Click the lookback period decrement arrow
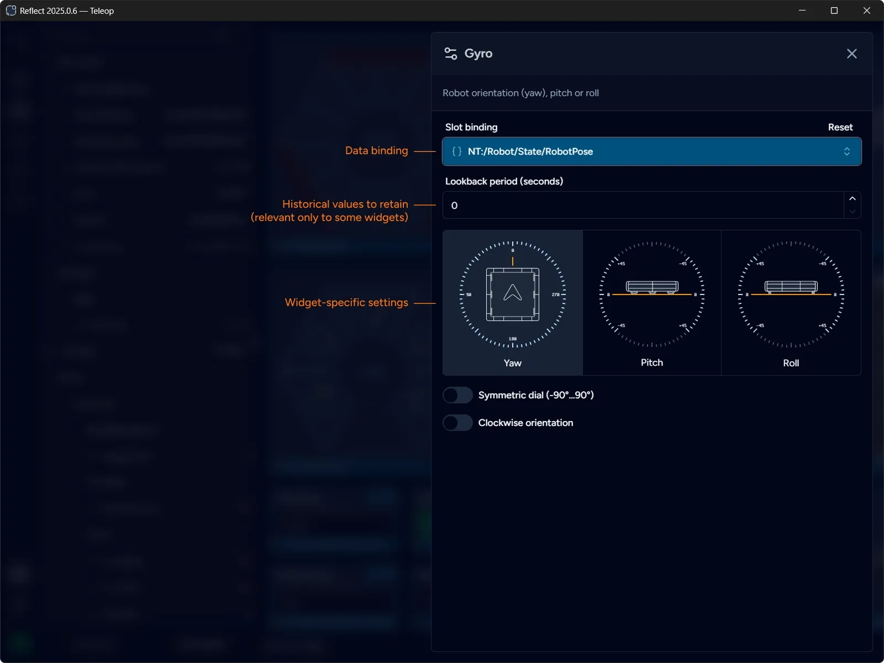 click(x=852, y=212)
